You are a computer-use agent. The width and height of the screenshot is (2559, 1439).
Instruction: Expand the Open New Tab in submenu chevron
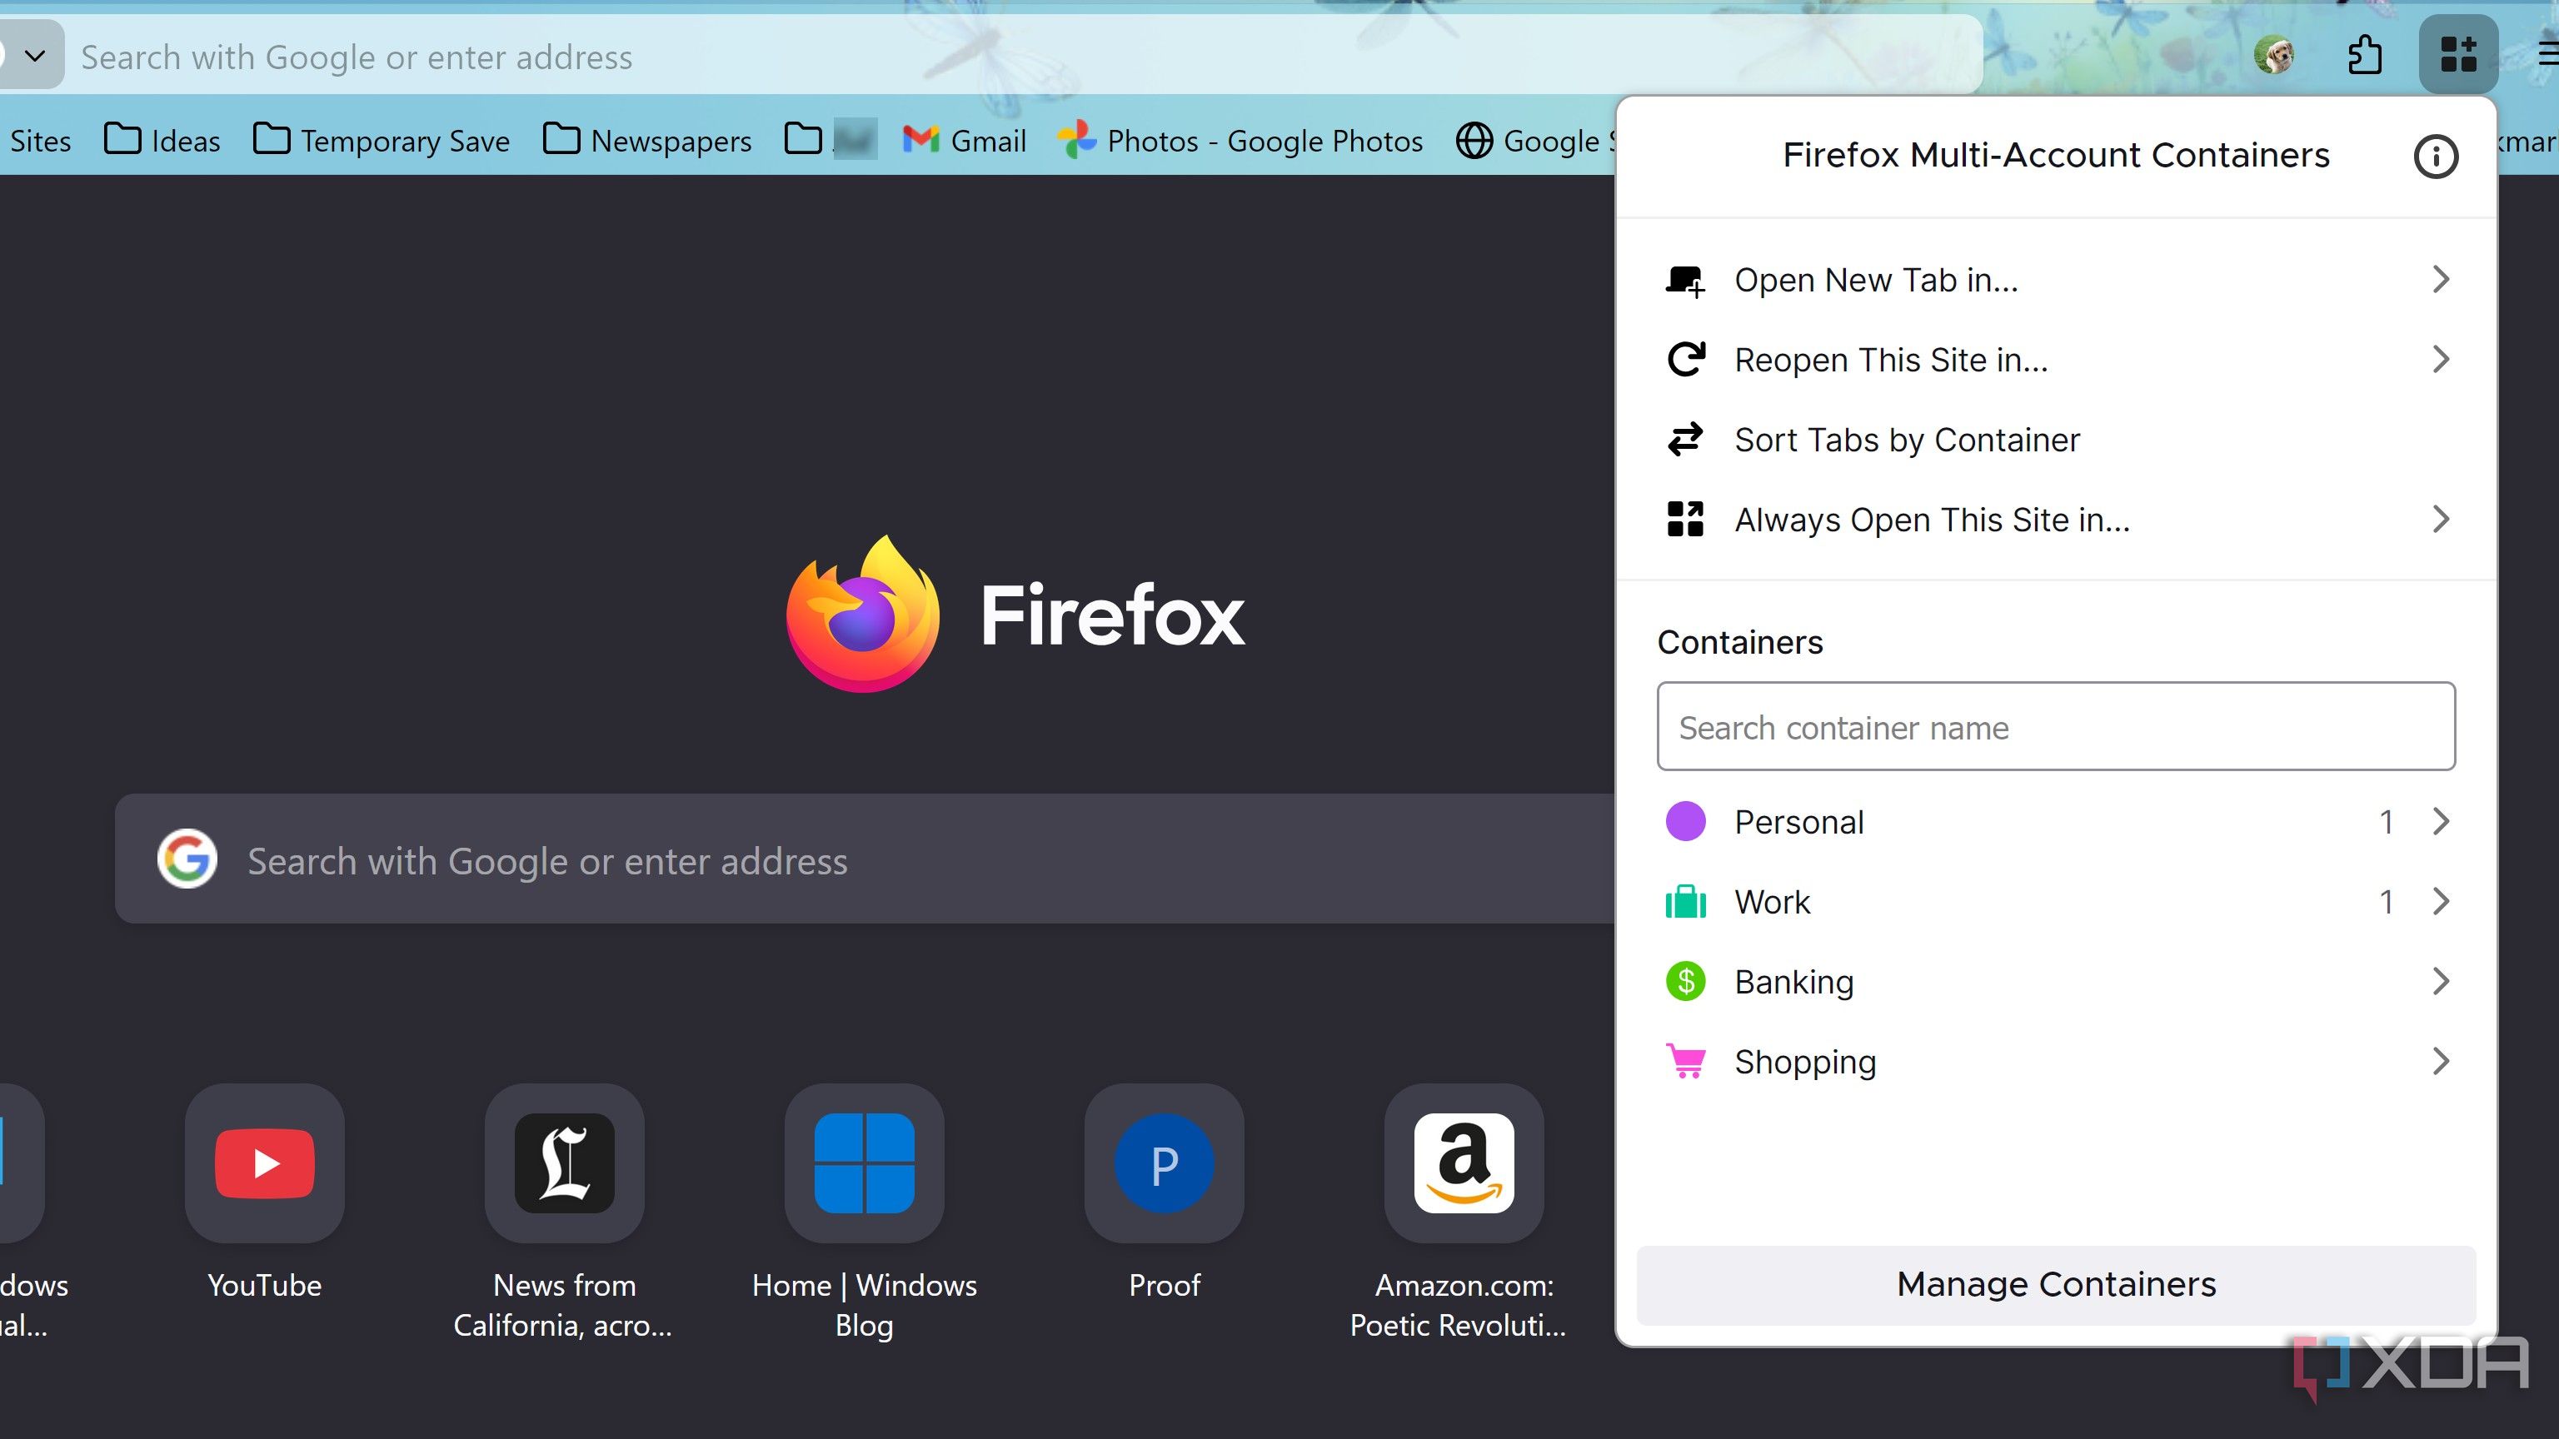click(x=2442, y=279)
